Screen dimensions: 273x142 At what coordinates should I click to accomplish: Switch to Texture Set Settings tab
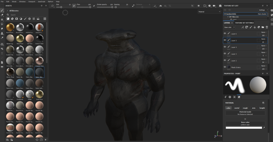pyautogui.click(x=244, y=23)
